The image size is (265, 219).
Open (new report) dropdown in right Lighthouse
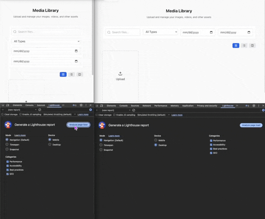coord(116,110)
